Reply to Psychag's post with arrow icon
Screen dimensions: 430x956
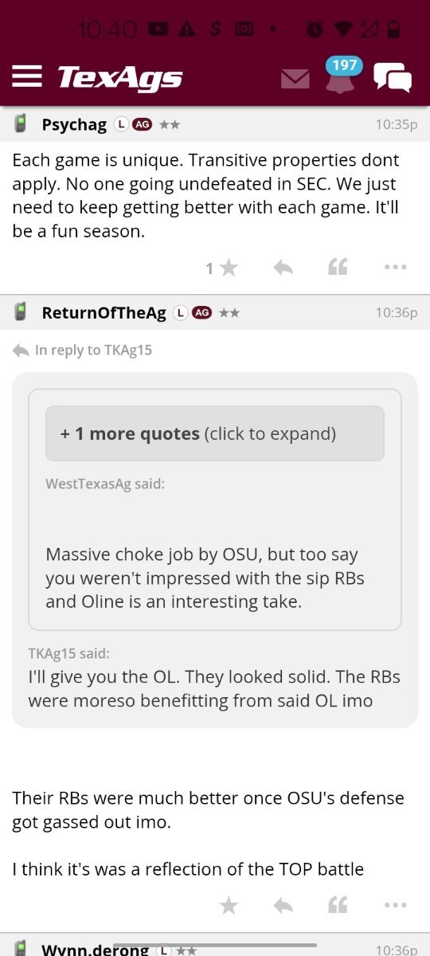[283, 268]
